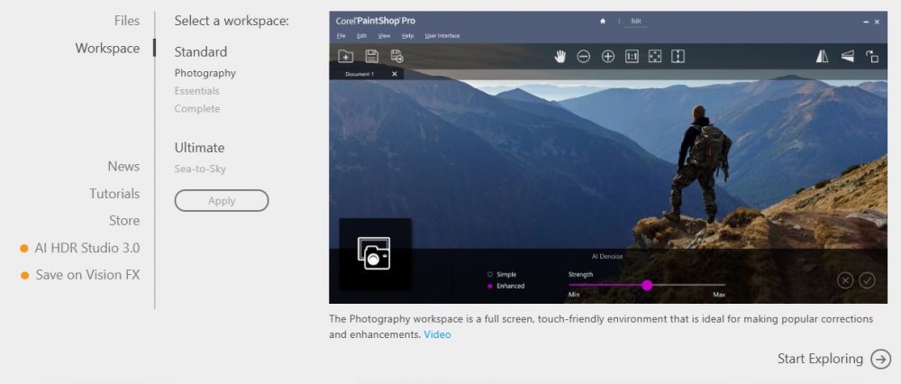Click the zoom in plus icon
Viewport: 901px width, 384px height.
pyautogui.click(x=608, y=57)
